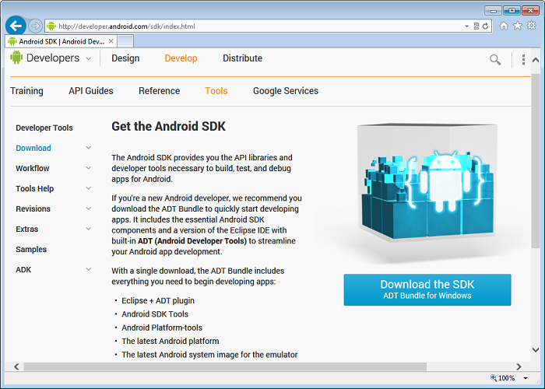
Task: Open the Samples sidebar link
Action: (31, 250)
